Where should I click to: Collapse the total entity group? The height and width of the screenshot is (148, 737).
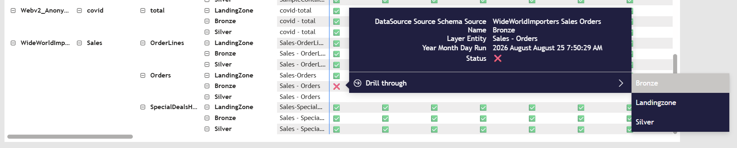pyautogui.click(x=143, y=11)
